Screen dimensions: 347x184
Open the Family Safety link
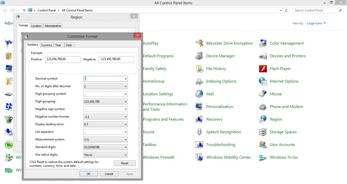click(x=155, y=69)
